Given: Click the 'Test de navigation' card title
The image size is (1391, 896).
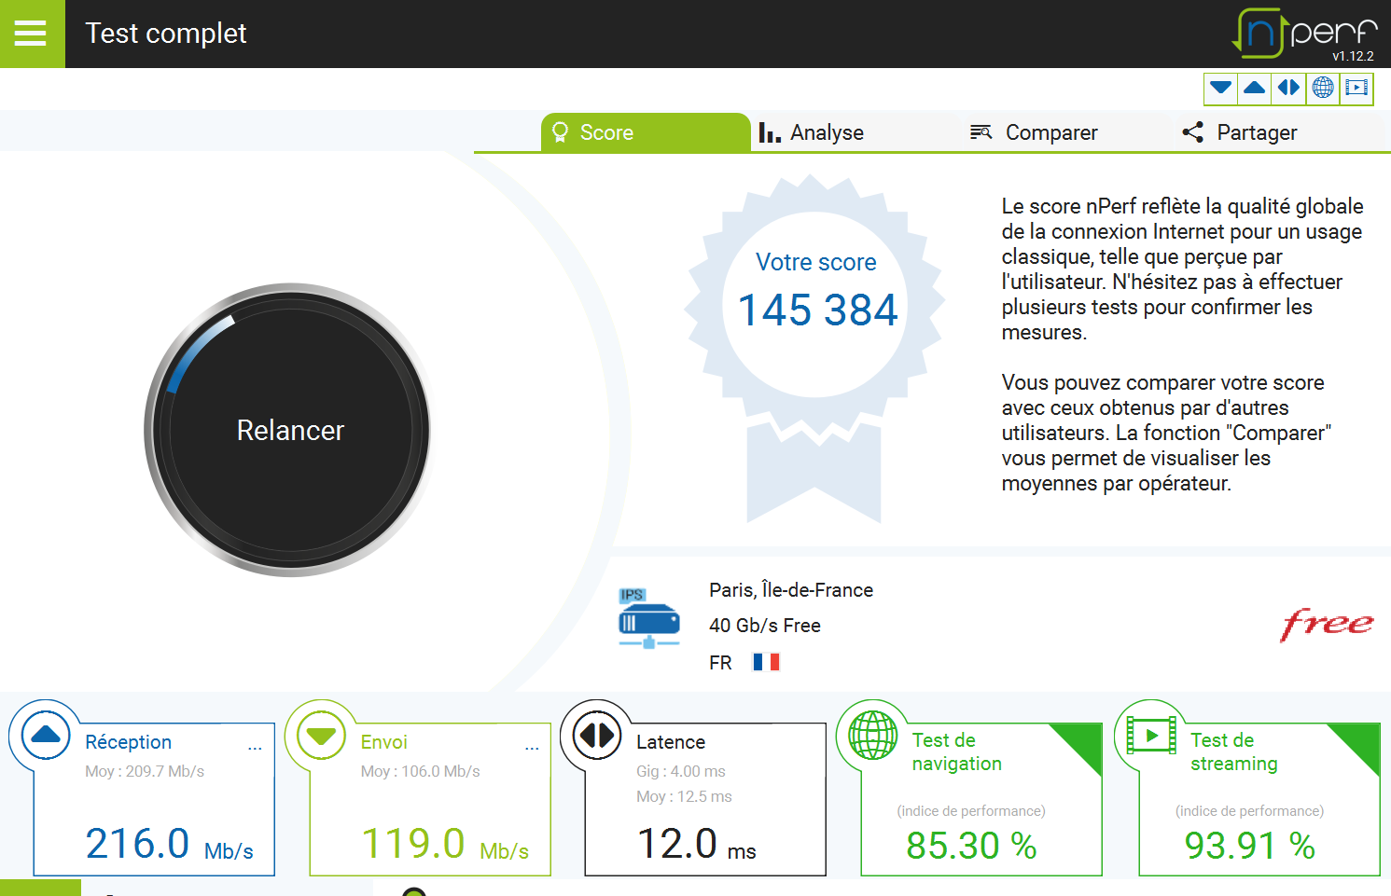Looking at the screenshot, I should click(957, 751).
